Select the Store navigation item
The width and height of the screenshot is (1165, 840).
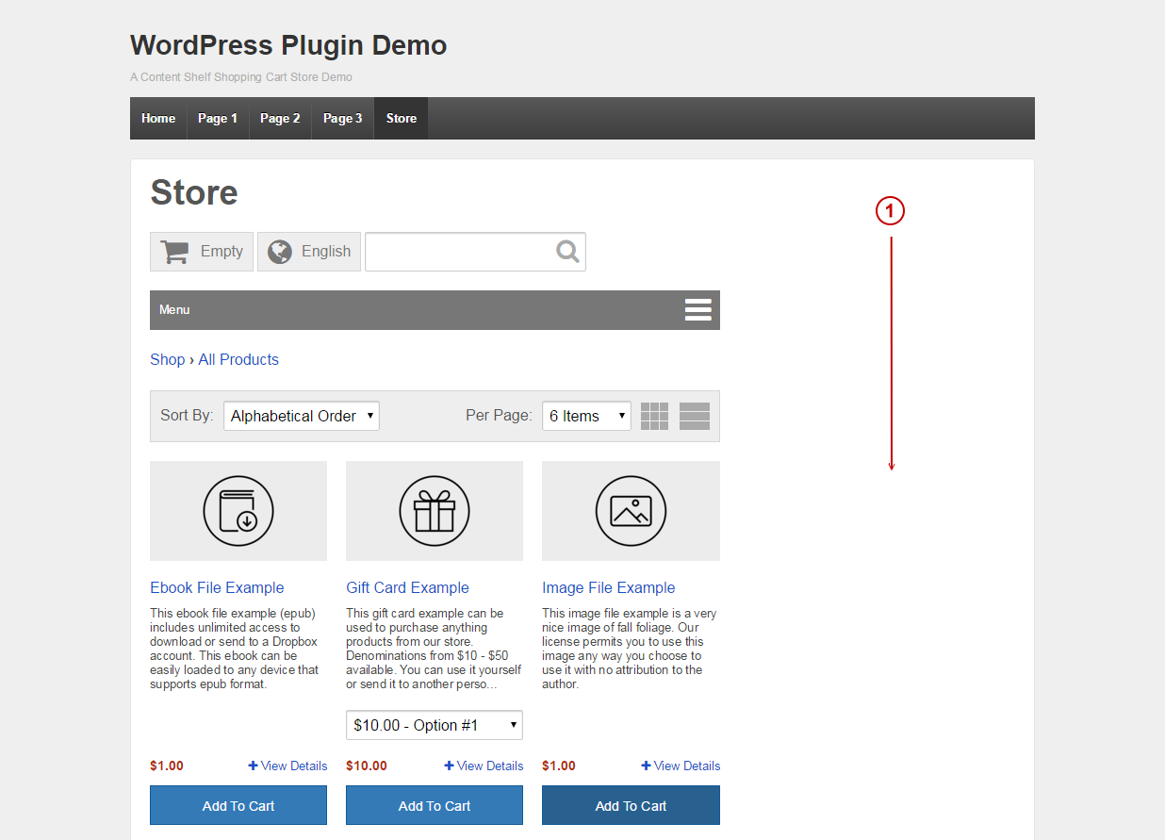402,118
